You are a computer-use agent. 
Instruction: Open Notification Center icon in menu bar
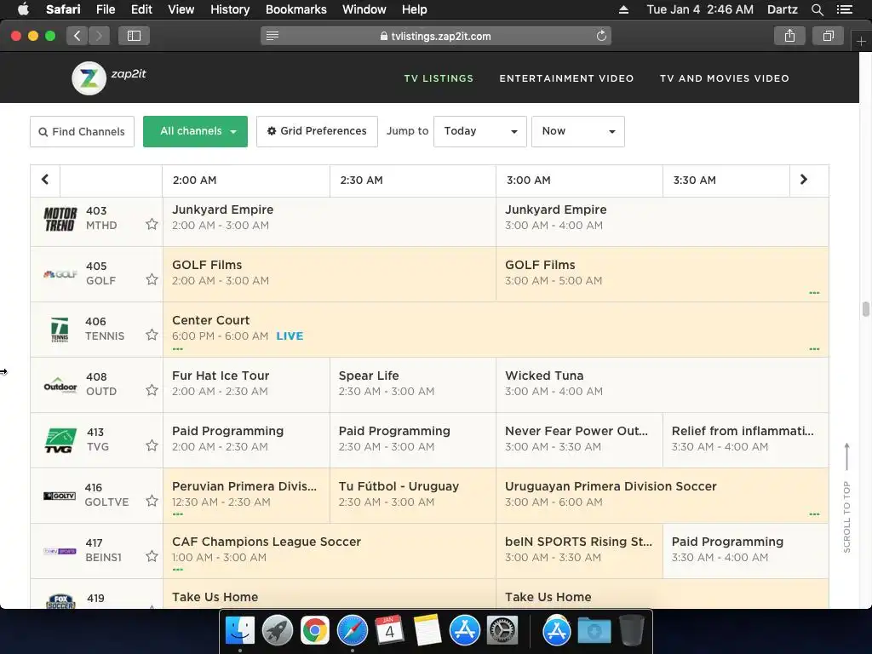(844, 9)
